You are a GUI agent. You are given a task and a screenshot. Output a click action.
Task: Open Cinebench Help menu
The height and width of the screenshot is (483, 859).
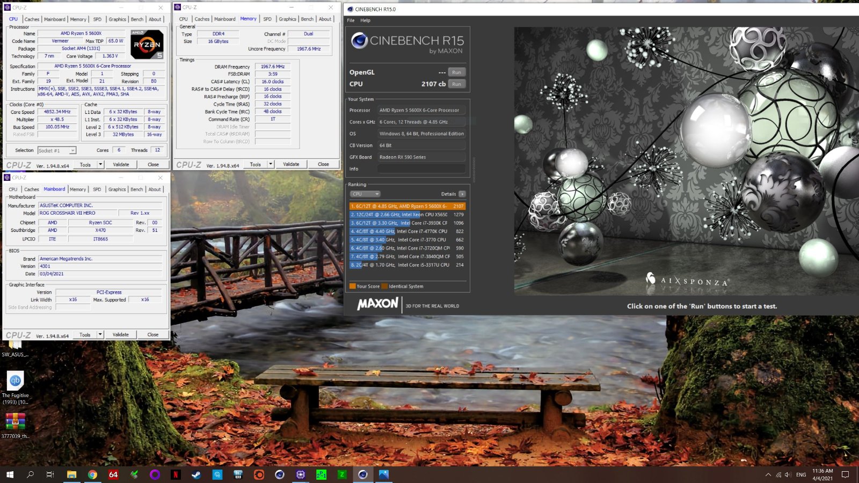tap(365, 20)
